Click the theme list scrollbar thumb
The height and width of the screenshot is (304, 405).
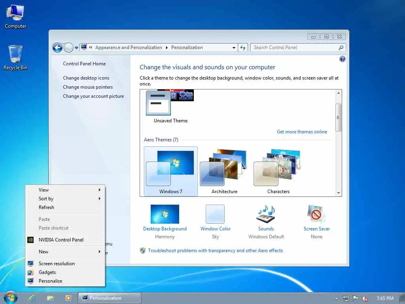tap(339, 117)
